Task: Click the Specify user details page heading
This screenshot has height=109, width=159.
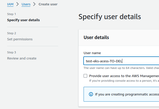Action: click(x=110, y=17)
